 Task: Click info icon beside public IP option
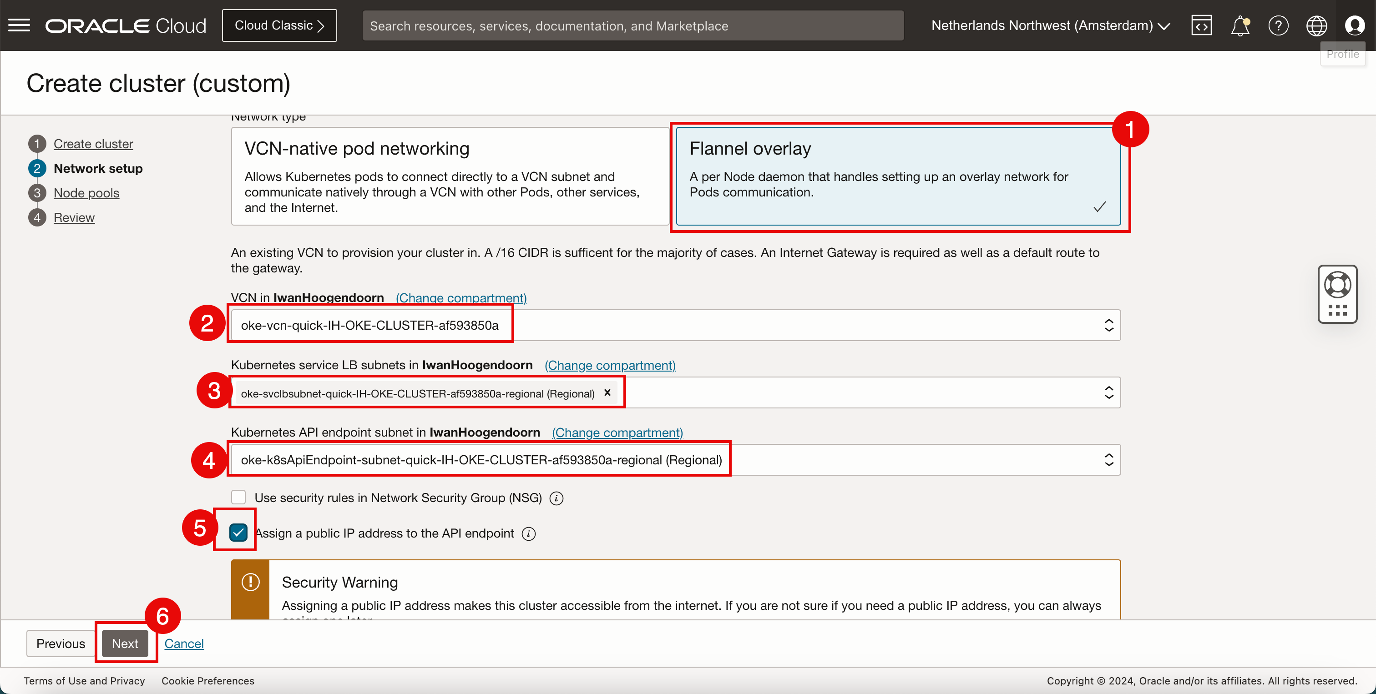pos(529,533)
